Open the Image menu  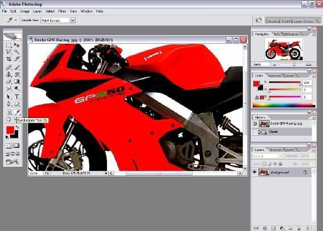click(x=25, y=11)
